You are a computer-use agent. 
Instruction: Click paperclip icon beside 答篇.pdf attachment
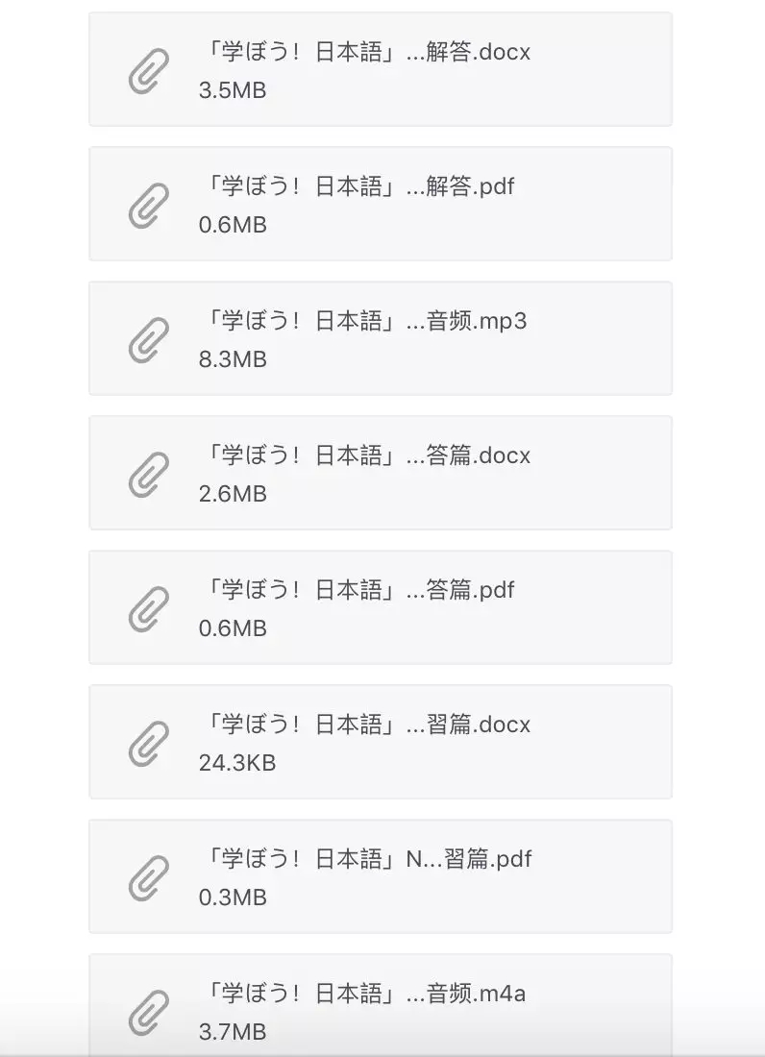point(148,608)
